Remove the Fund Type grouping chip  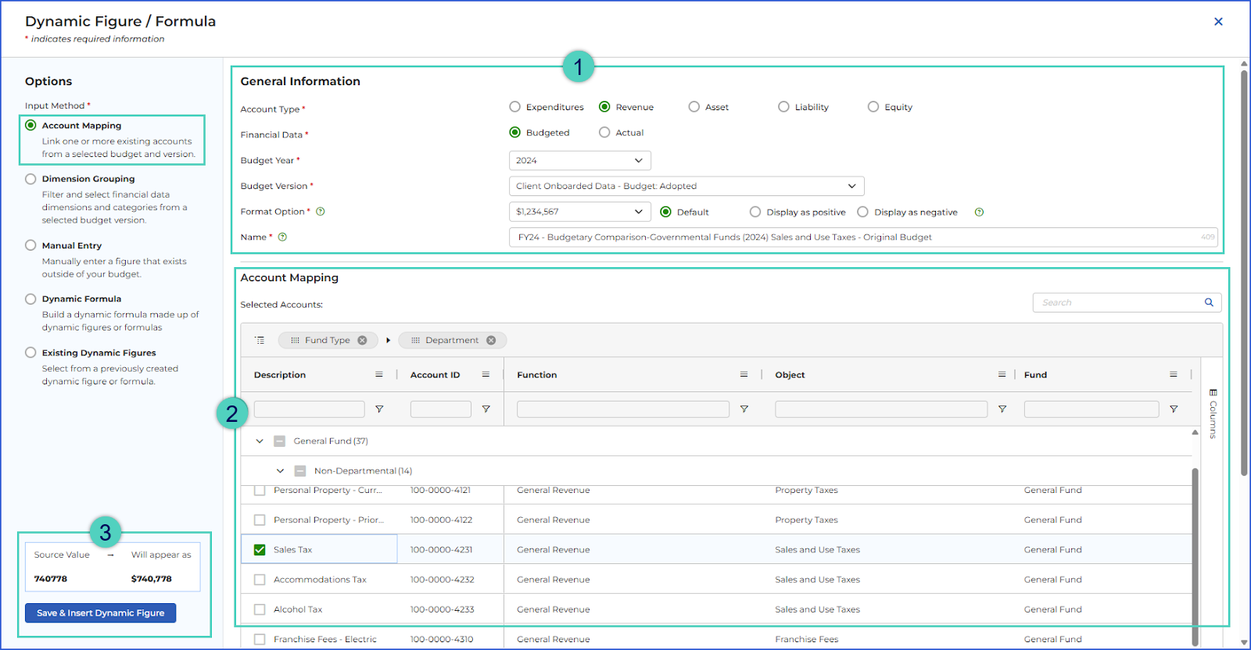point(362,341)
